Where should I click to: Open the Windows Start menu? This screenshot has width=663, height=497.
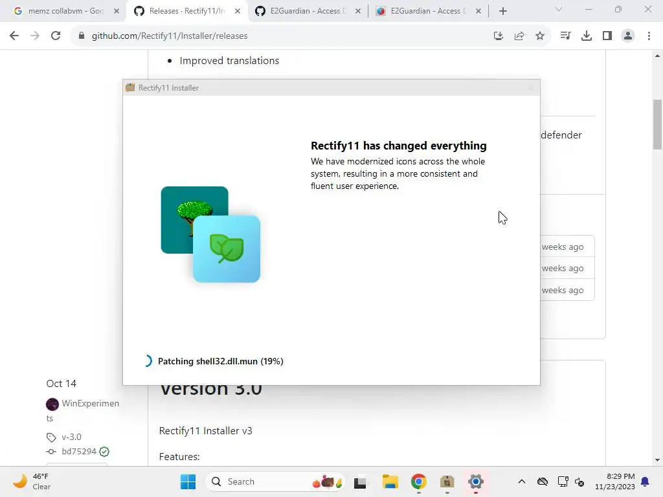click(188, 481)
